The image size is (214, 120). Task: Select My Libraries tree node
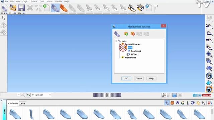click(130, 58)
